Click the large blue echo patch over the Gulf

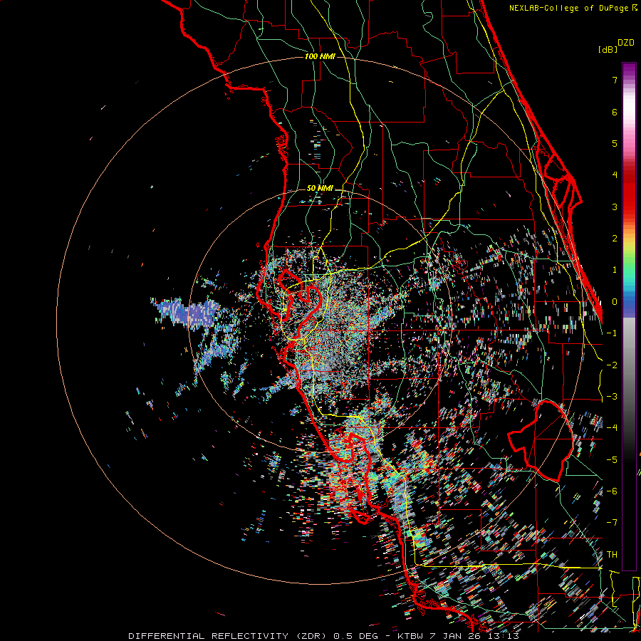[x=188, y=313]
